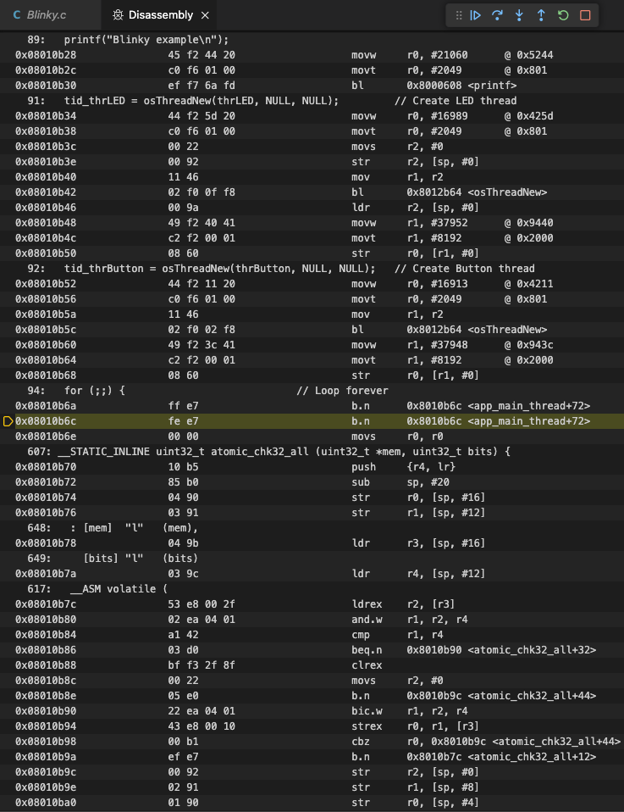Click cmp r1, r4 instruction
The image size is (624, 812).
(312, 635)
